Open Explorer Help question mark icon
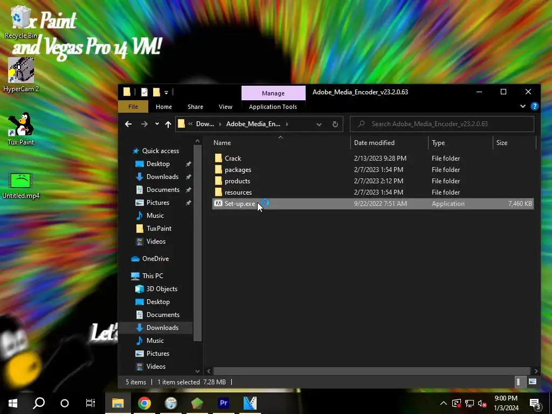This screenshot has height=414, width=552. pyautogui.click(x=534, y=106)
